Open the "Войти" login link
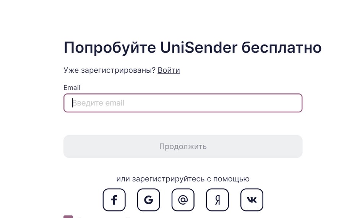The height and width of the screenshot is (218, 344). [x=169, y=70]
